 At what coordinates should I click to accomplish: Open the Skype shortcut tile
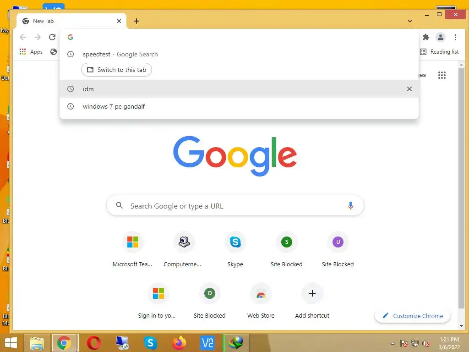[x=235, y=249]
